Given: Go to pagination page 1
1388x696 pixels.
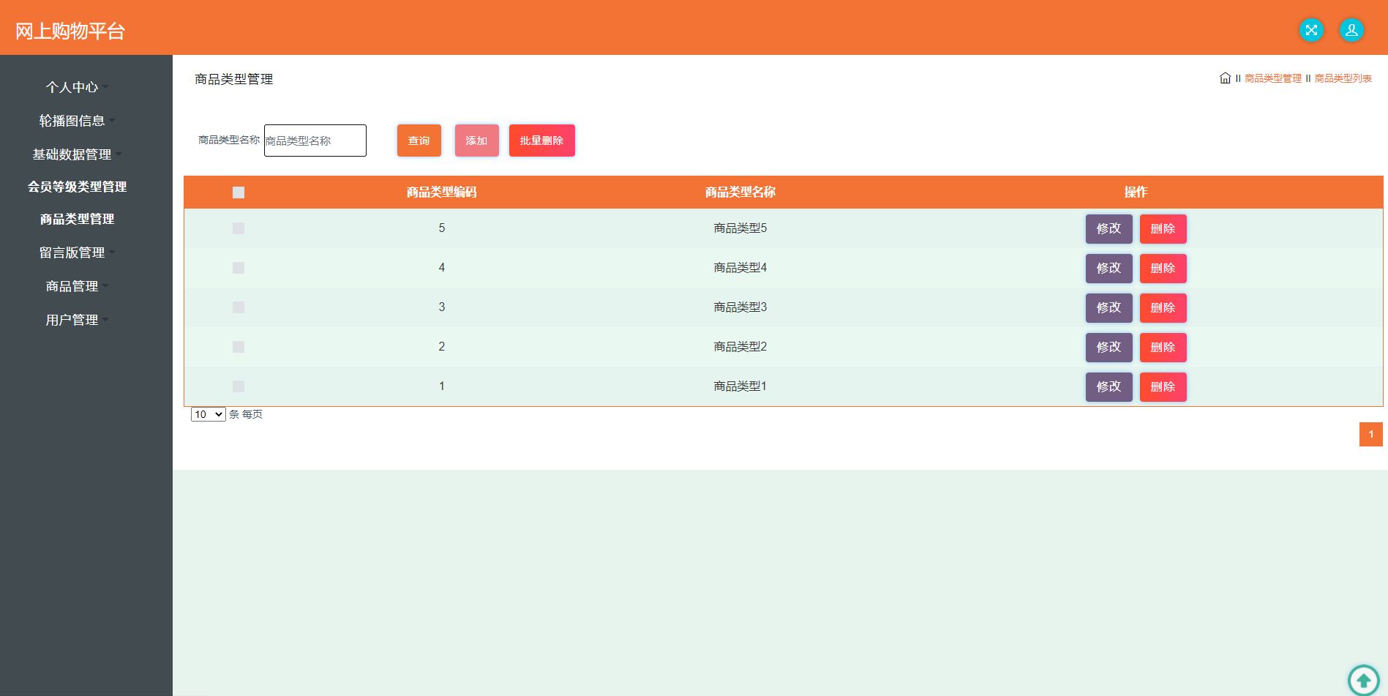Looking at the screenshot, I should [x=1370, y=434].
